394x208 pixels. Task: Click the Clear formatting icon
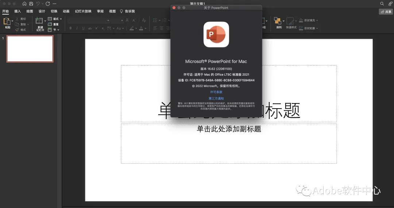(144, 20)
